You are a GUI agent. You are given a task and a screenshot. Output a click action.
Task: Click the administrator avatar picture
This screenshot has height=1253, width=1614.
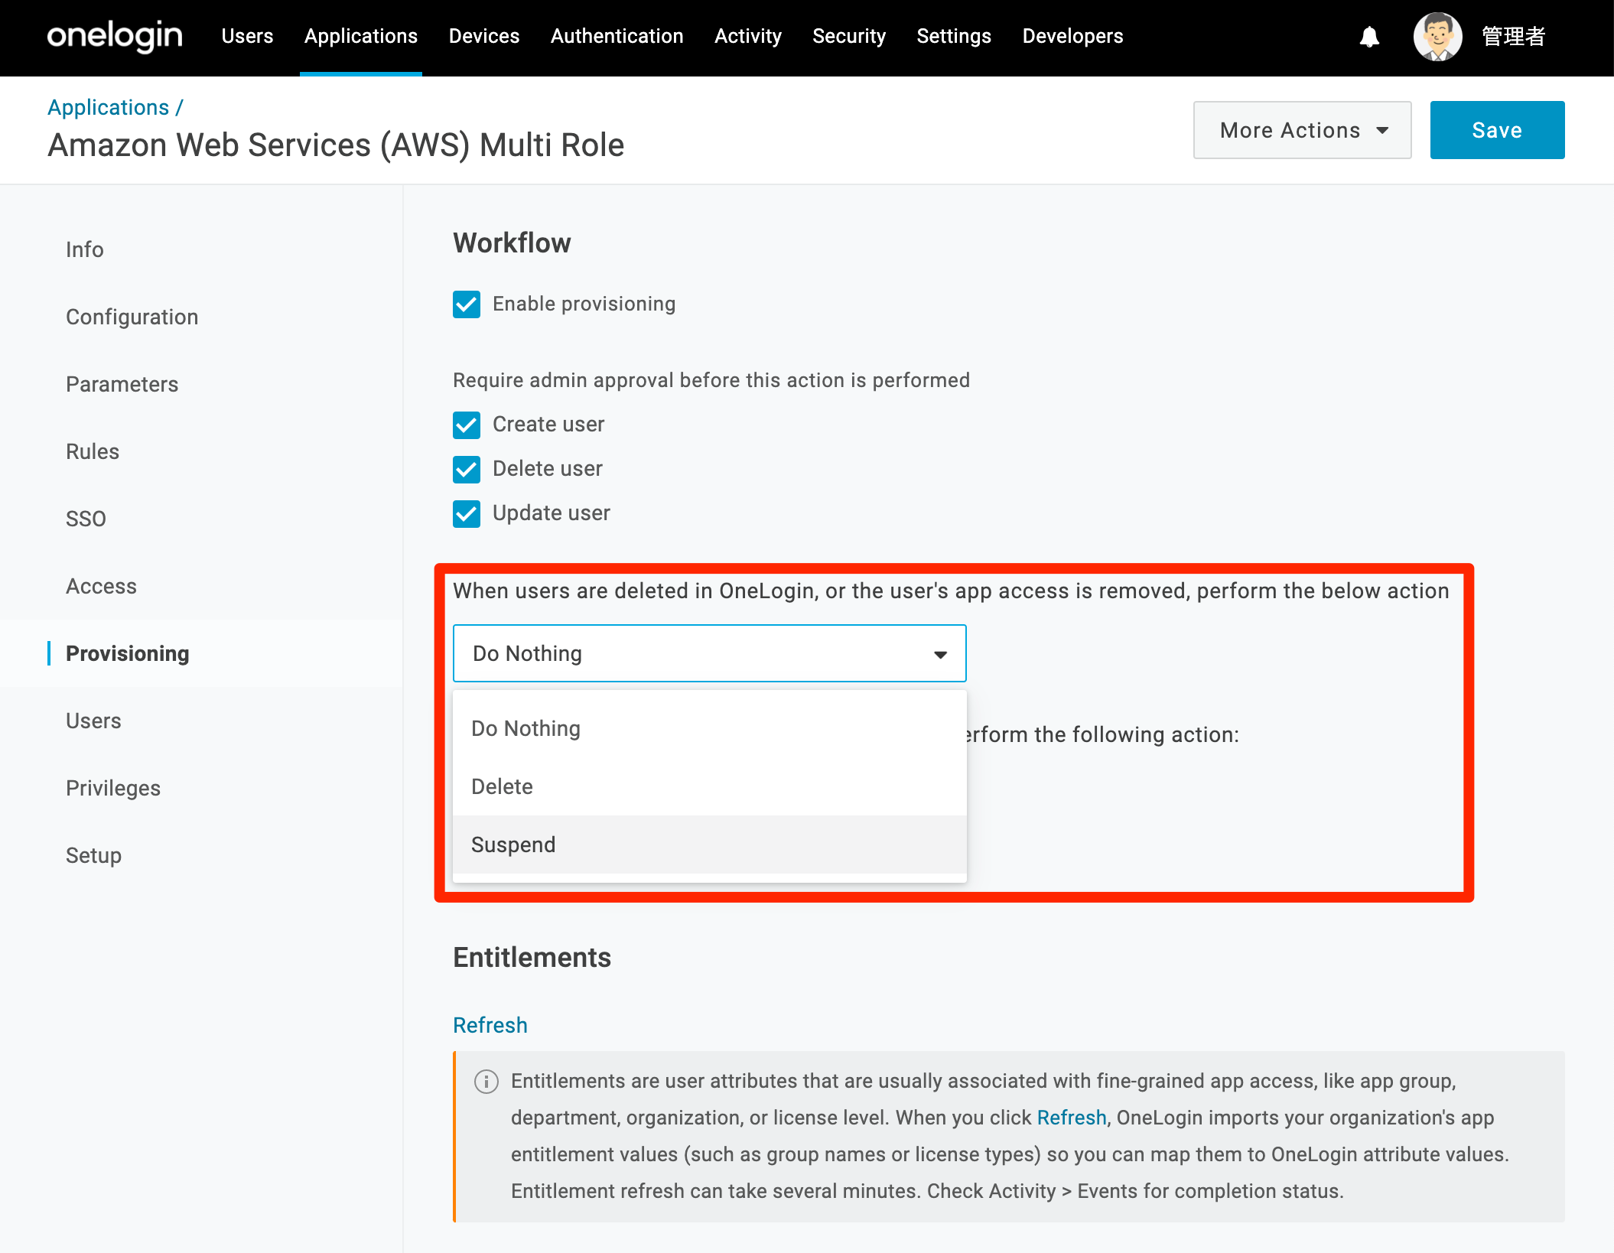pyautogui.click(x=1437, y=36)
